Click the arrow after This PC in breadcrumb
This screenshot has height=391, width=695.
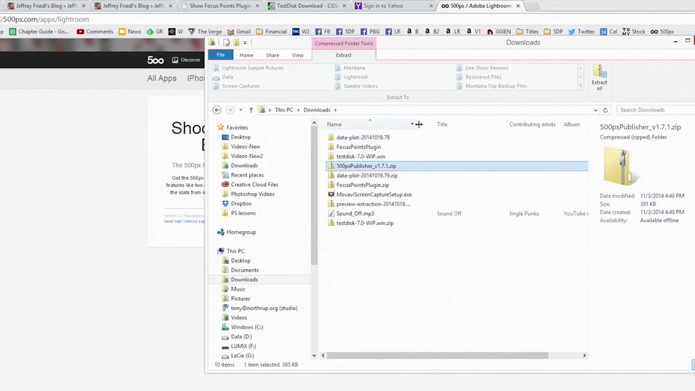(299, 110)
